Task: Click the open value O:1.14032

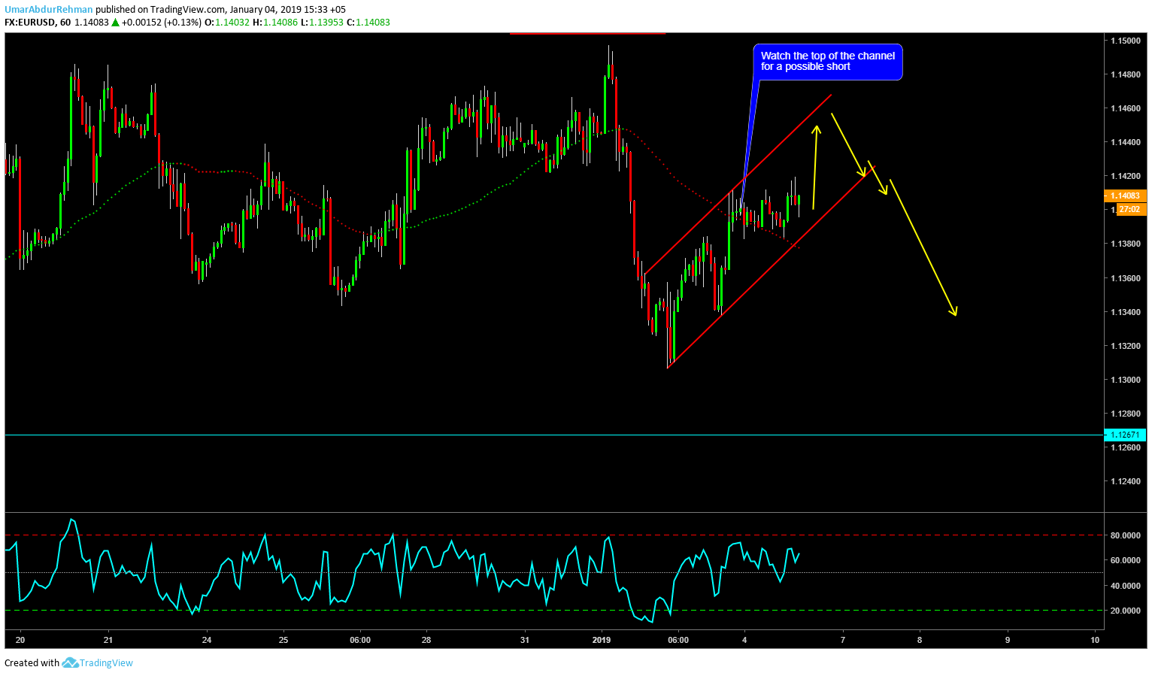Action: click(227, 23)
